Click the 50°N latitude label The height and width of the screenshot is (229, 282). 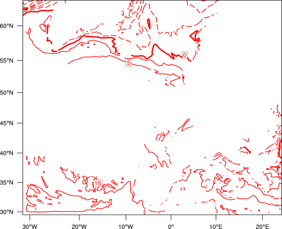click(x=7, y=93)
